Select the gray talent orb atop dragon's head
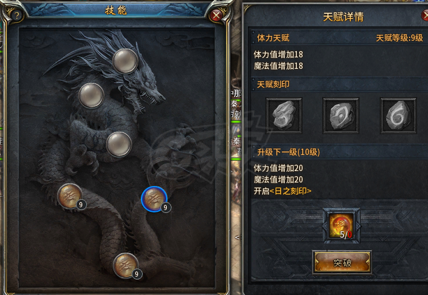 coord(125,61)
